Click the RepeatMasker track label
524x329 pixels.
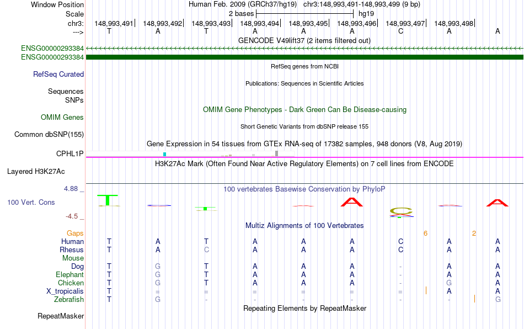click(x=61, y=316)
